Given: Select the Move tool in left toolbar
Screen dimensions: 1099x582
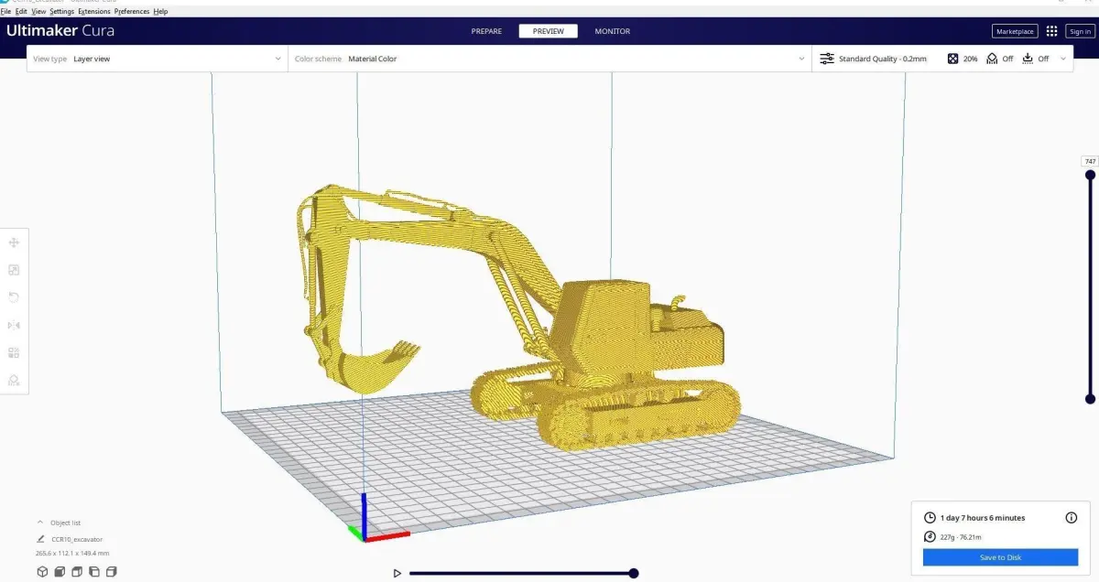Looking at the screenshot, I should (14, 242).
